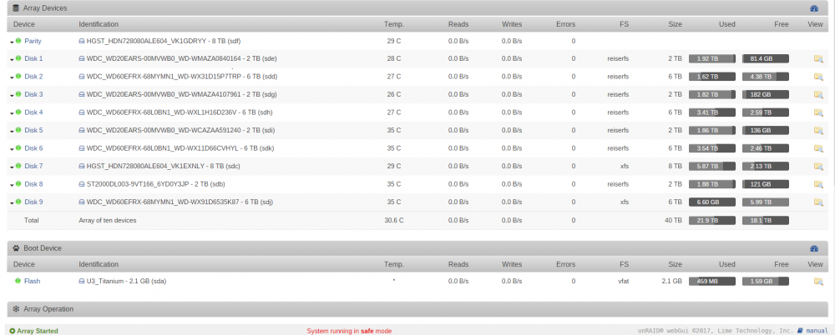
Task: Click the Disk 3 free bar 182 GB
Action: pyautogui.click(x=765, y=95)
